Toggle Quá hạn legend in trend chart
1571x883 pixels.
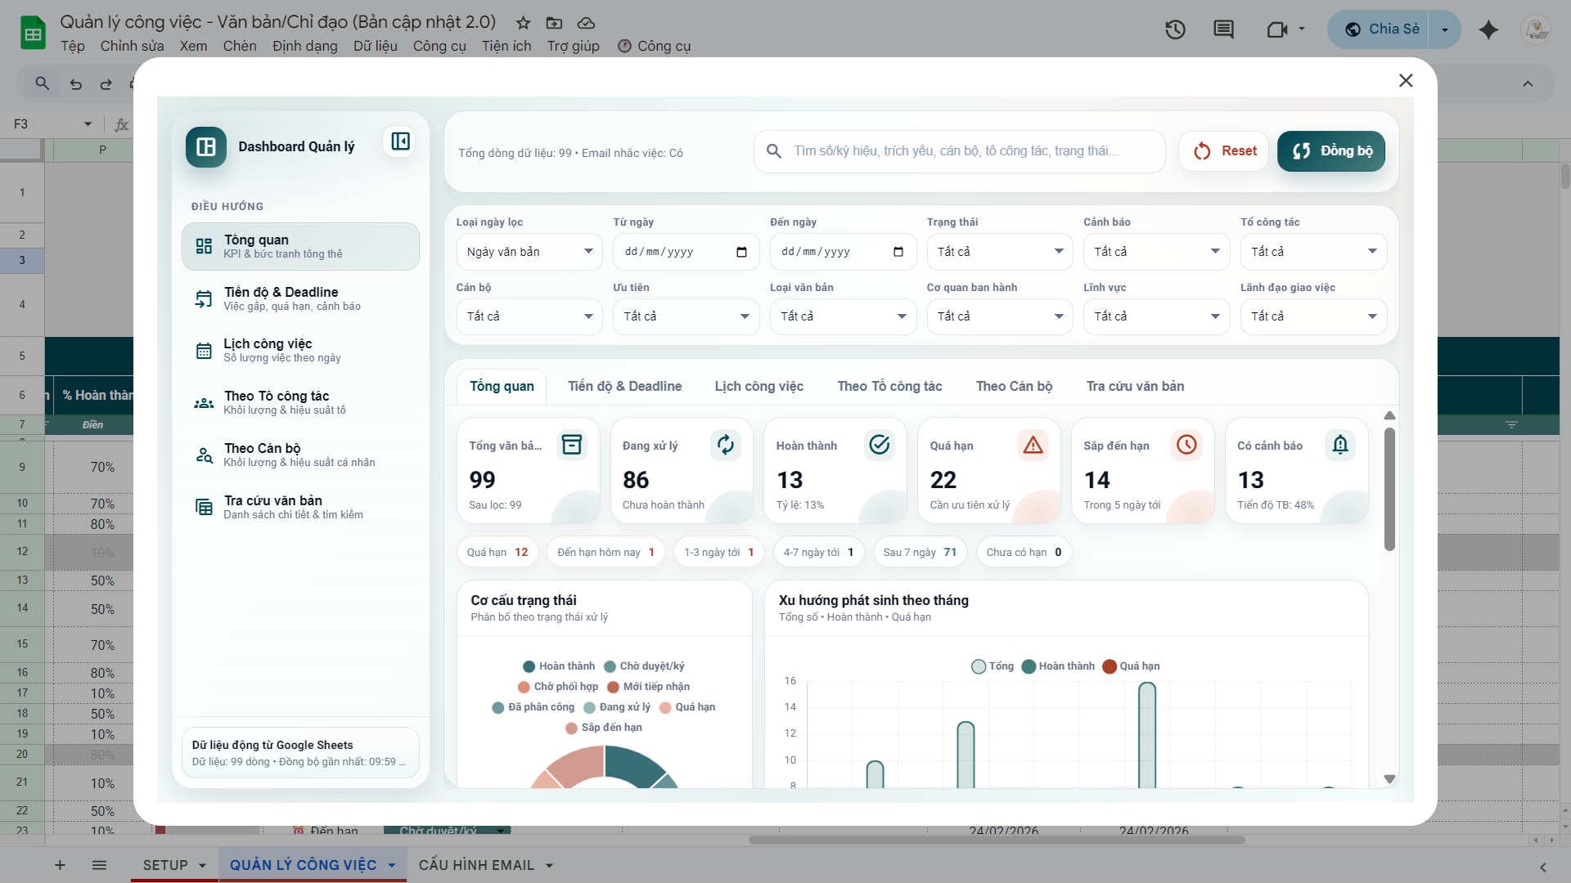1131,666
